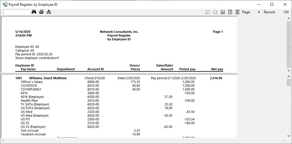
Task: Click the report date 5/14/2020
Action: [x=23, y=32]
